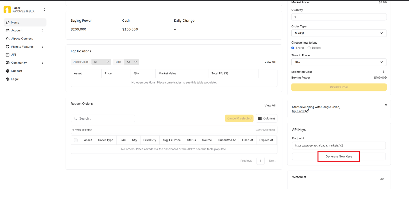This screenshot has height=206, width=409.
Task: Click View All for Recent Orders
Action: tap(270, 106)
